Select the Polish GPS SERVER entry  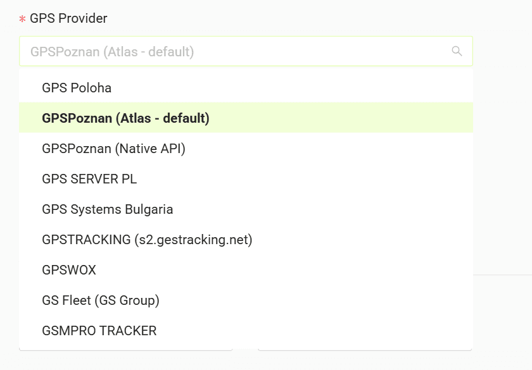(x=246, y=178)
